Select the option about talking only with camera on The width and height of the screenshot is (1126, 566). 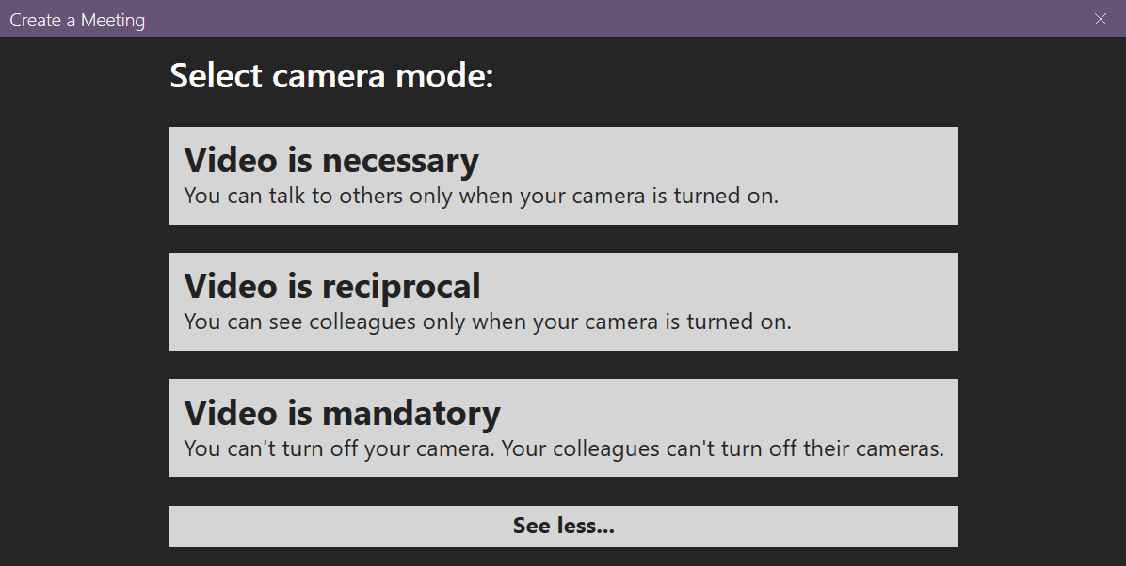tap(563, 175)
